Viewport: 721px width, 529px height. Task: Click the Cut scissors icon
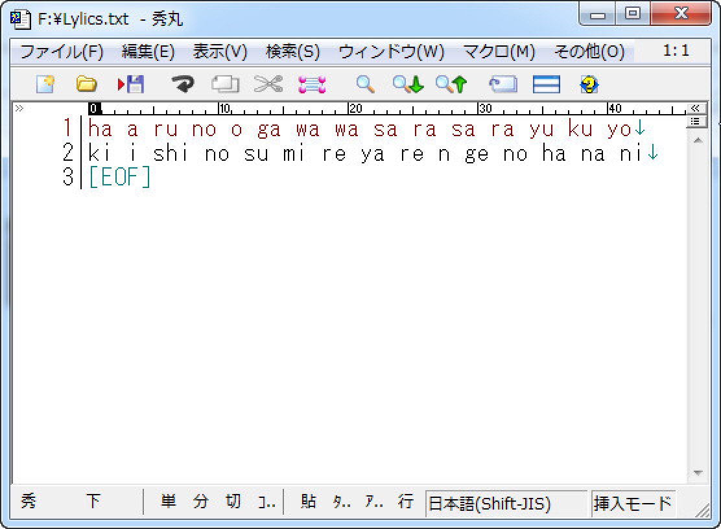pos(268,84)
